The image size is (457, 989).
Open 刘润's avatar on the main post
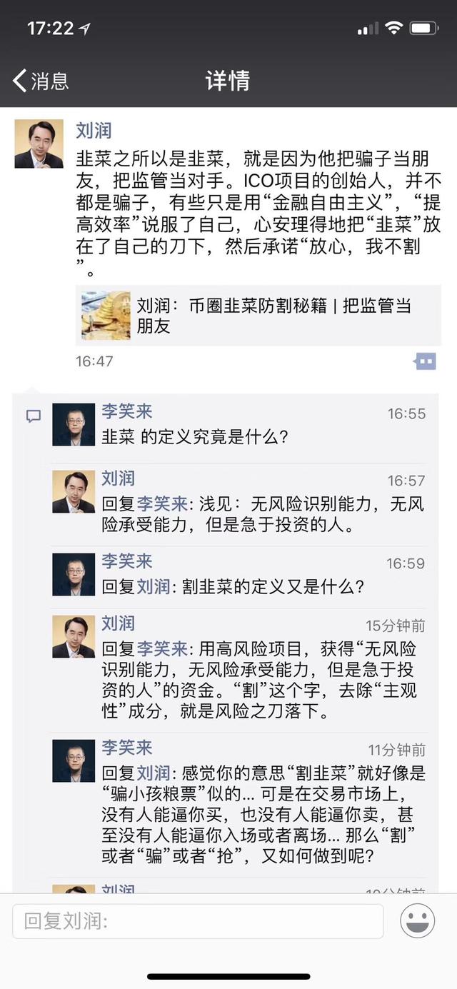point(39,144)
